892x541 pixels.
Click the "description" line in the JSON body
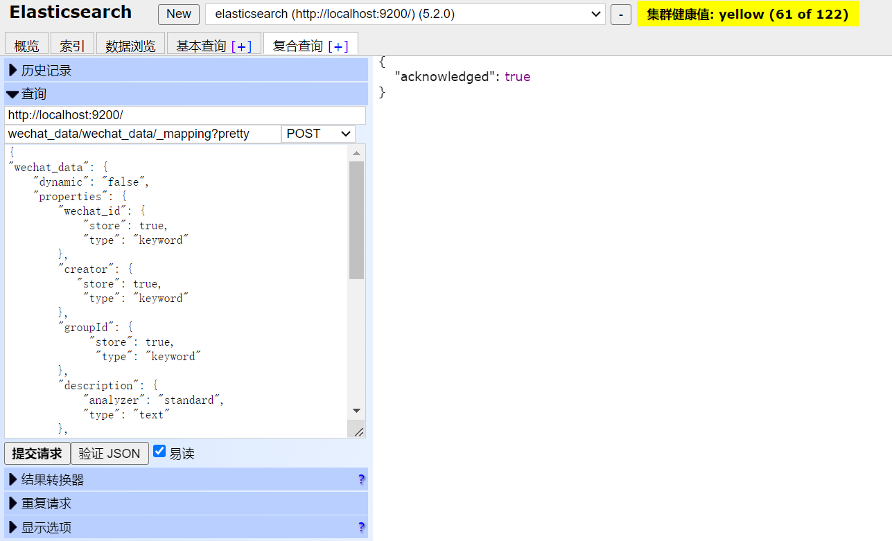pyautogui.click(x=108, y=386)
